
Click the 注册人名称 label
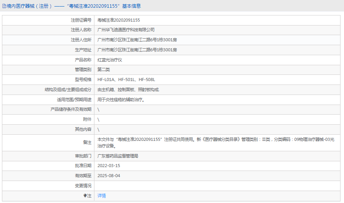(x=81, y=30)
